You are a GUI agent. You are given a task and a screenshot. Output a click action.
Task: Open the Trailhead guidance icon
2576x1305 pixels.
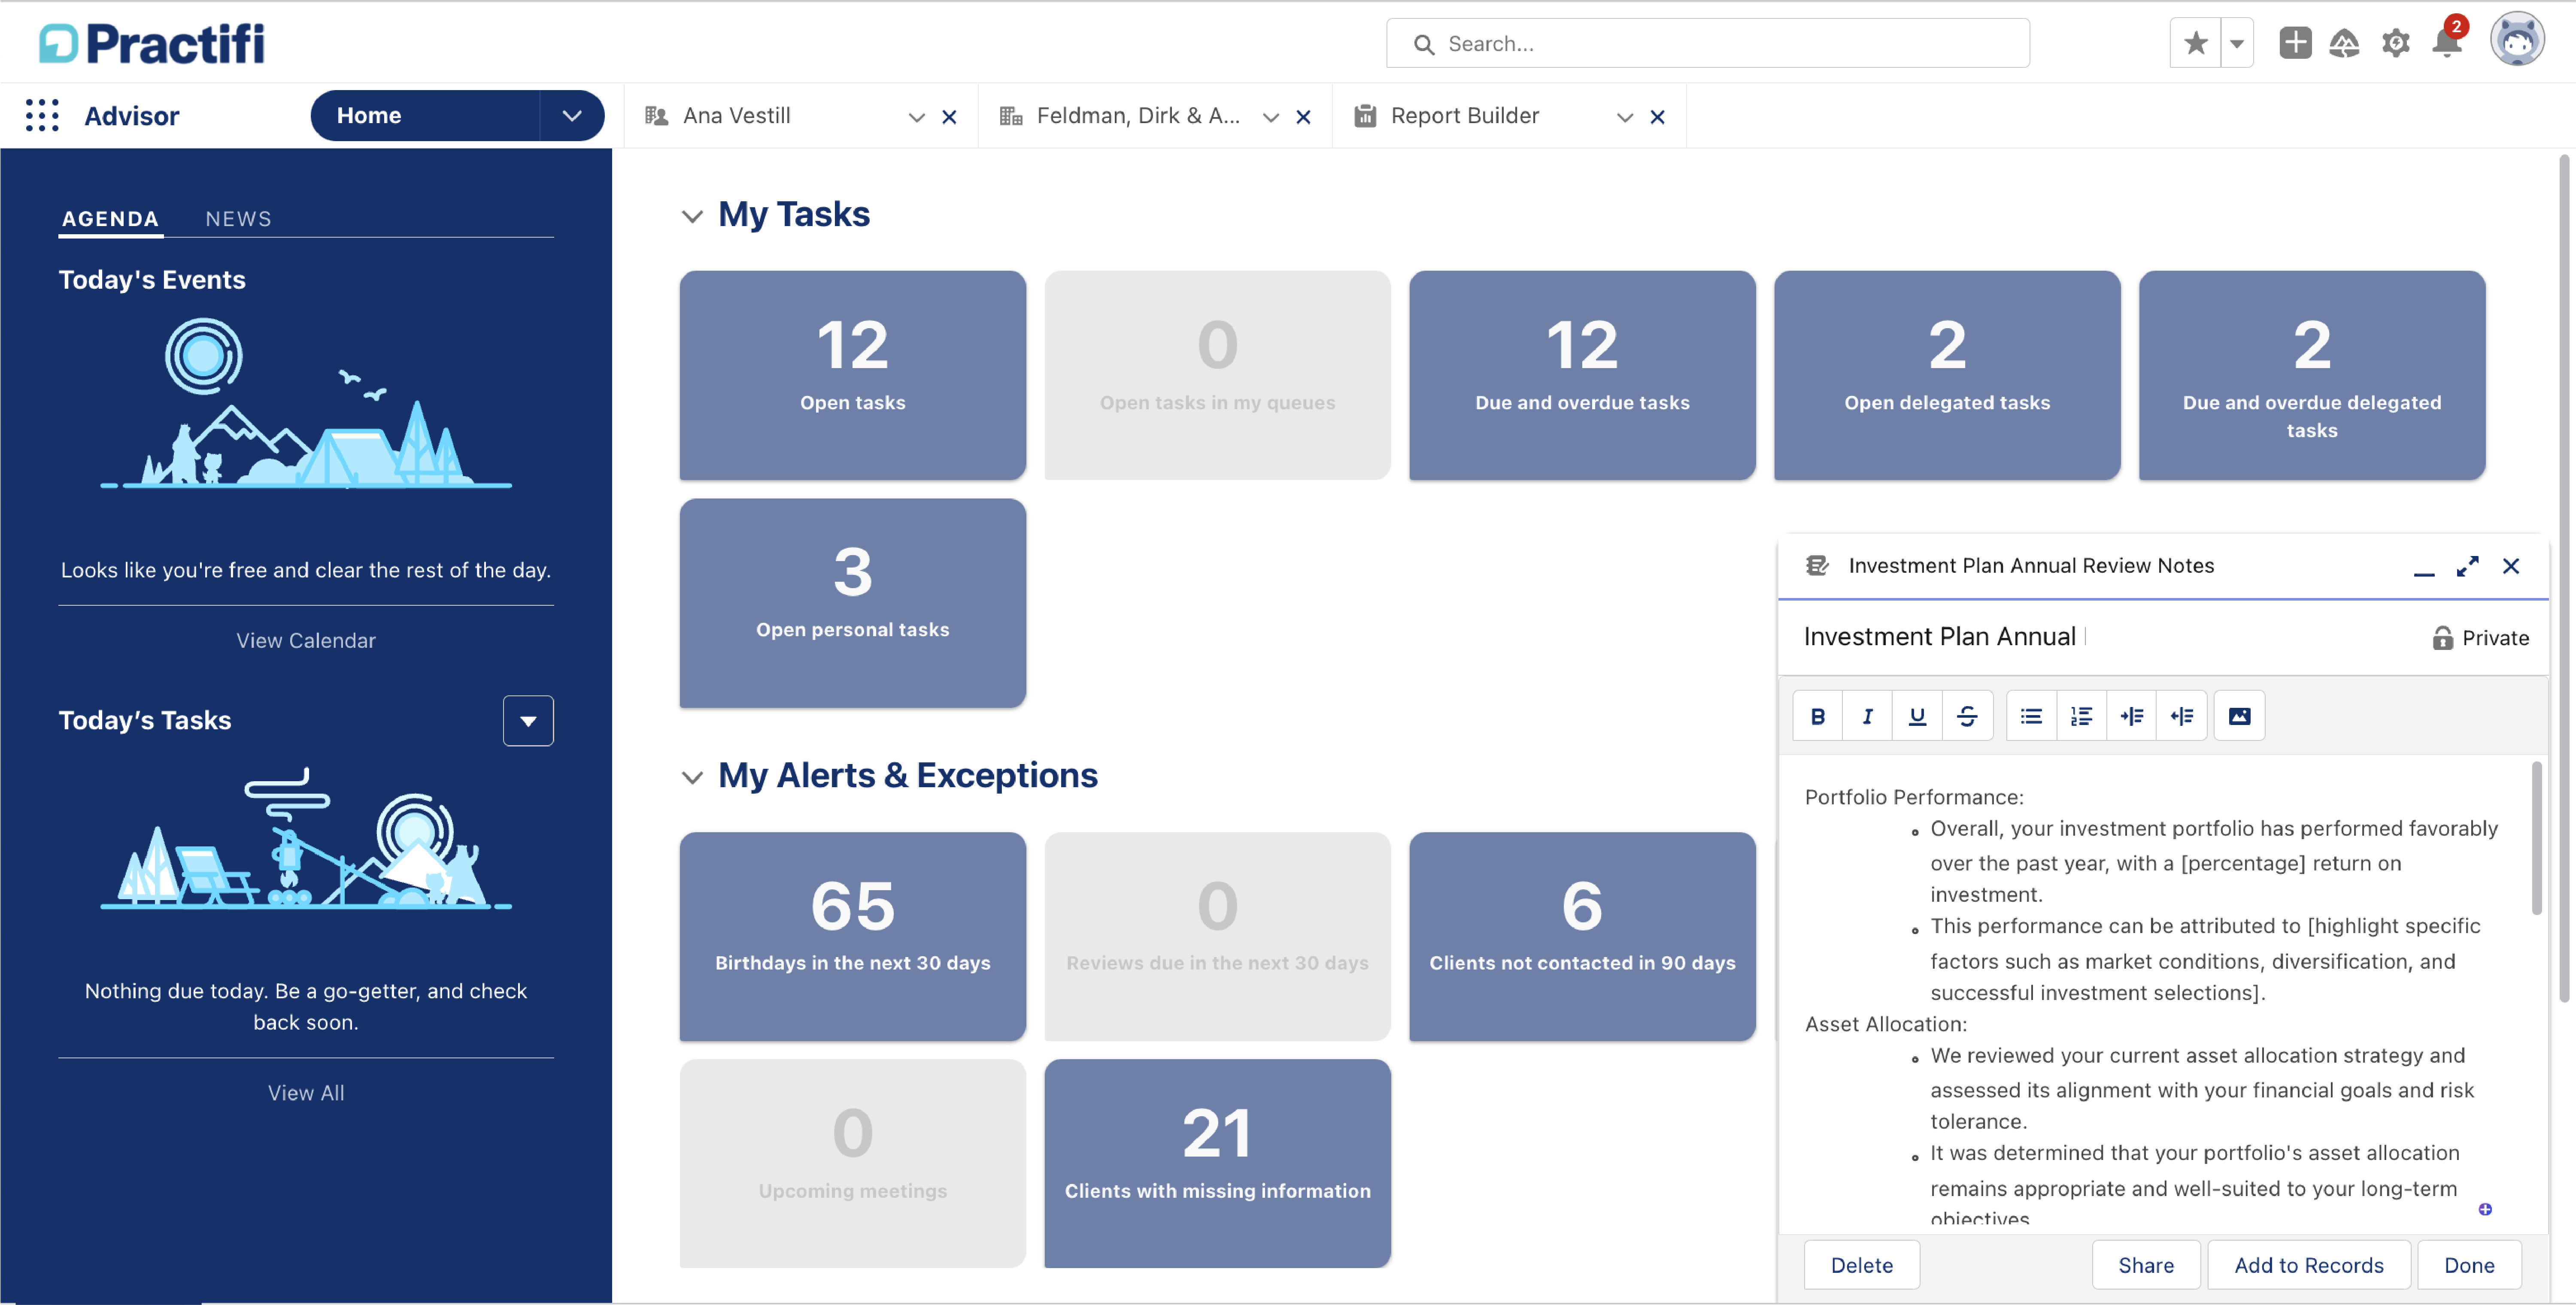point(2344,43)
